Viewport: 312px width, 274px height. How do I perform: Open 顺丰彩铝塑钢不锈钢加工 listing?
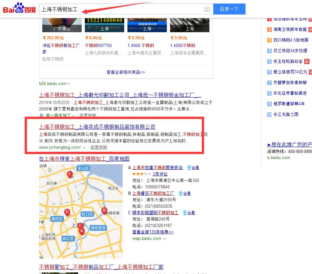[x=155, y=213]
